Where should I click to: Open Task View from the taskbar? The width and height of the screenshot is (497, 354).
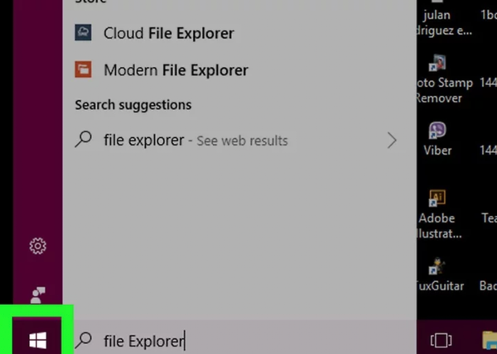440,340
